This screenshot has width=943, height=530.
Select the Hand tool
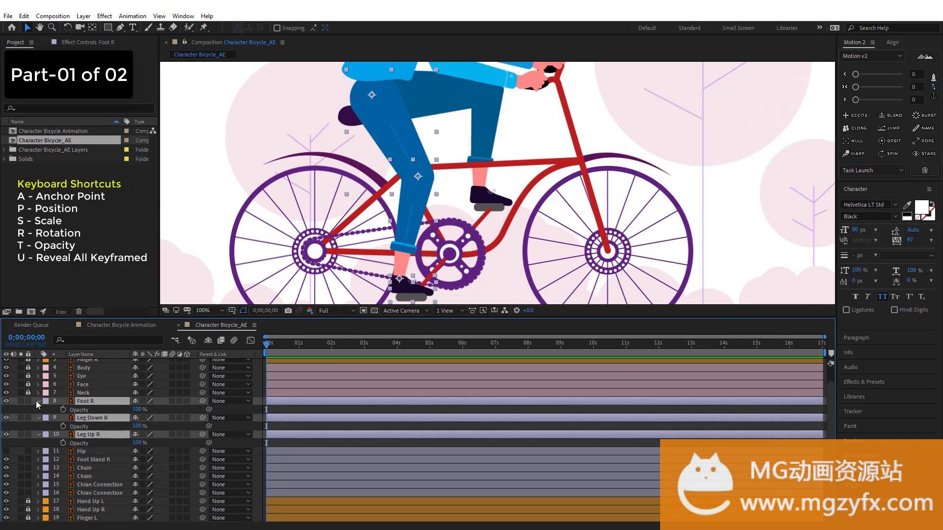tap(39, 27)
